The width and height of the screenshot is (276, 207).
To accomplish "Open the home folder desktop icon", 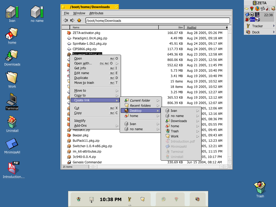I will click(x=12, y=34).
